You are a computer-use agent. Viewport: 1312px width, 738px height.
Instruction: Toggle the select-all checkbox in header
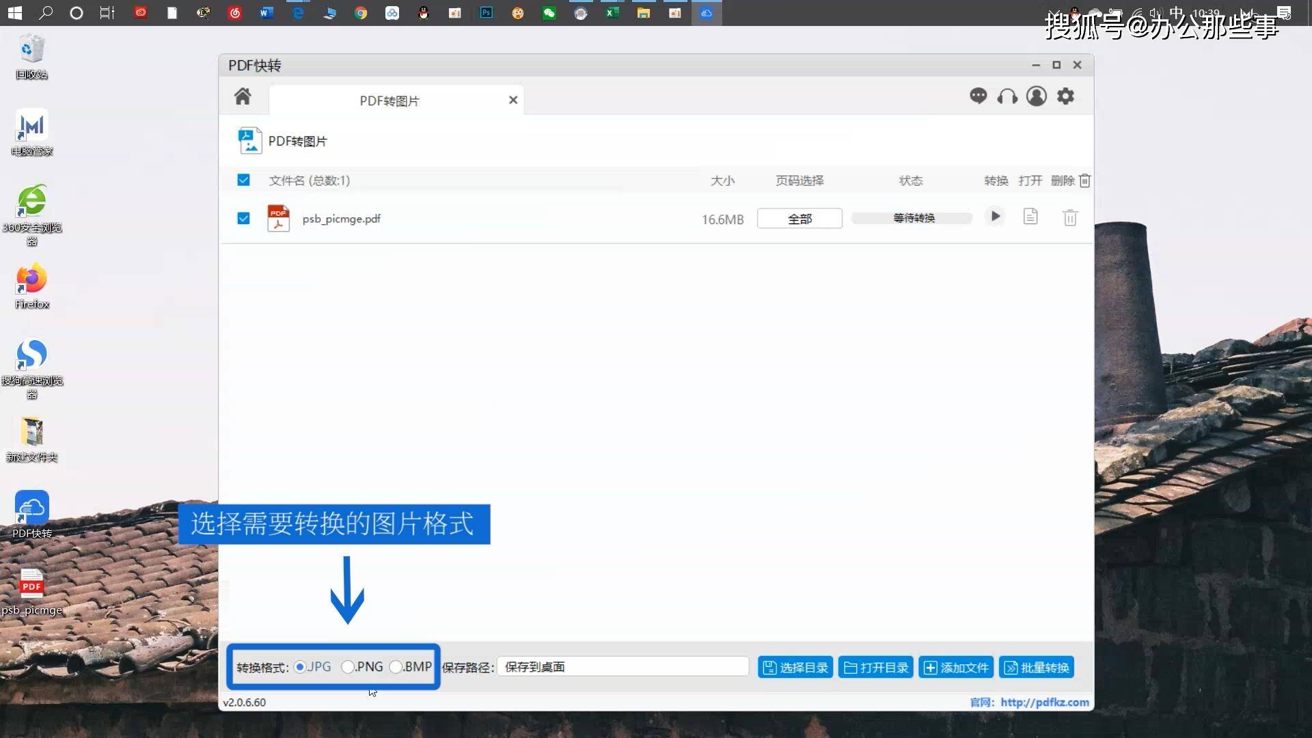[243, 179]
